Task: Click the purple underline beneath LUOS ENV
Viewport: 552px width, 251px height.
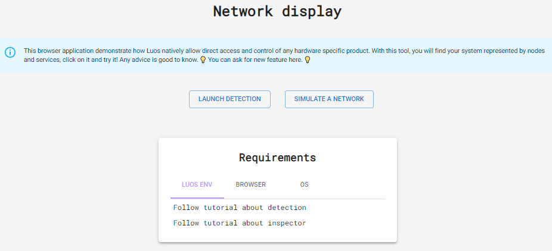Action: click(x=197, y=197)
